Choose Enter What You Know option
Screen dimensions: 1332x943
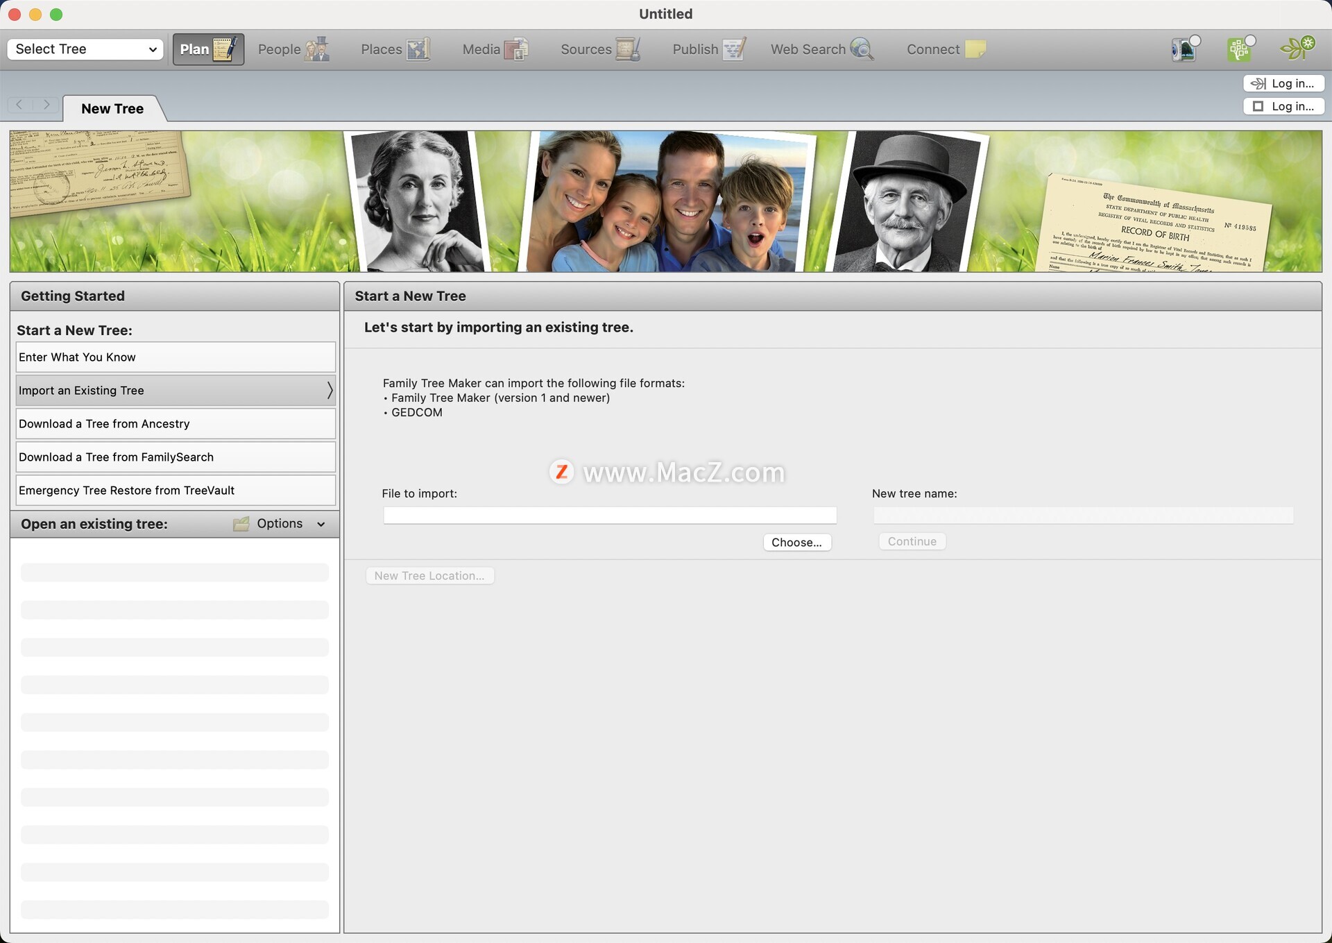176,357
